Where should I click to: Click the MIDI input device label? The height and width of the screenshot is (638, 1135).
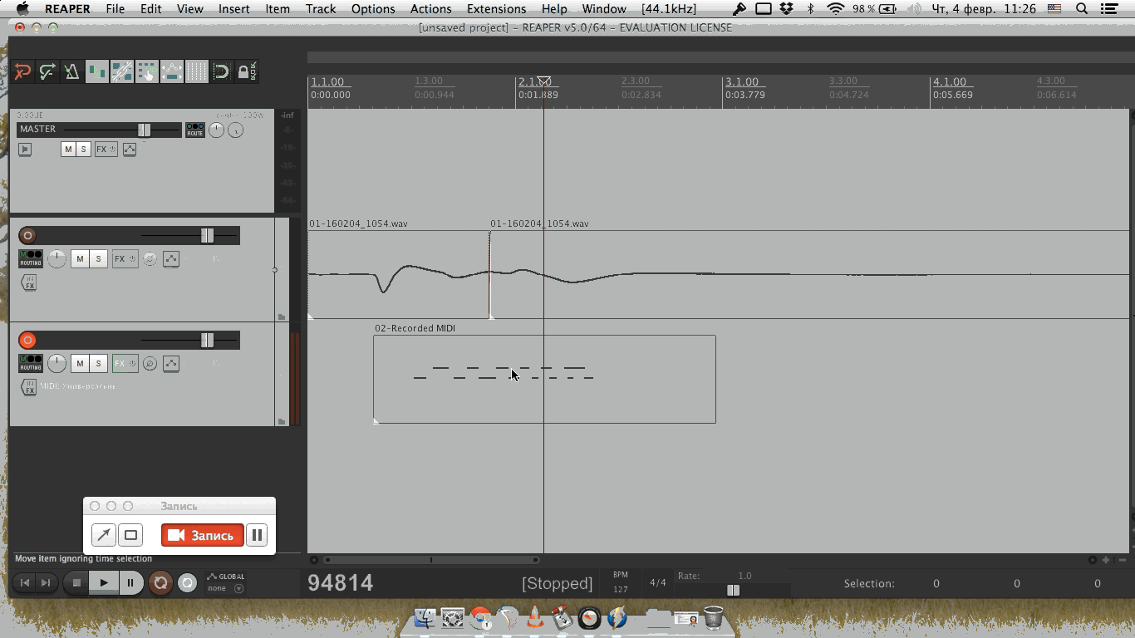click(x=78, y=386)
